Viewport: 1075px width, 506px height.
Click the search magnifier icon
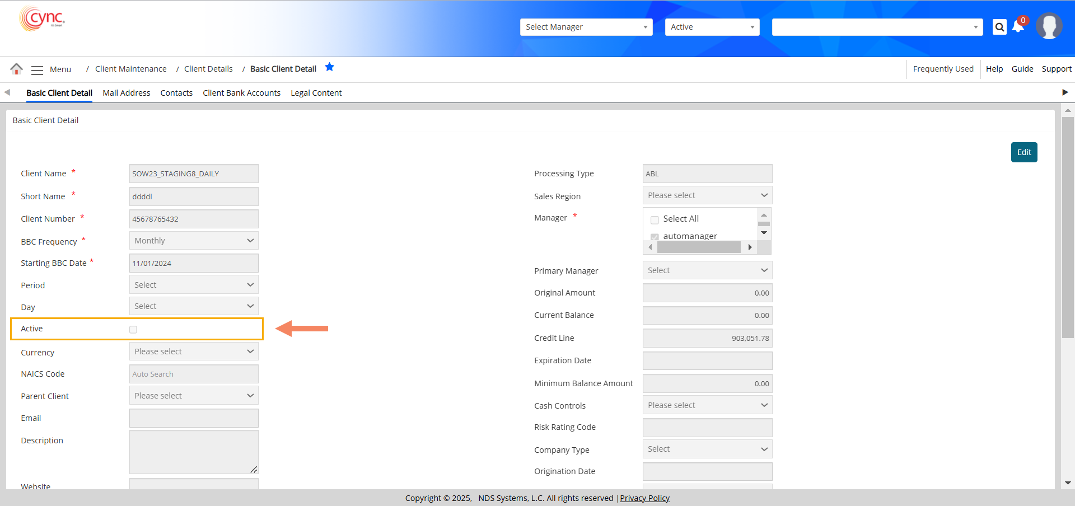coord(999,27)
